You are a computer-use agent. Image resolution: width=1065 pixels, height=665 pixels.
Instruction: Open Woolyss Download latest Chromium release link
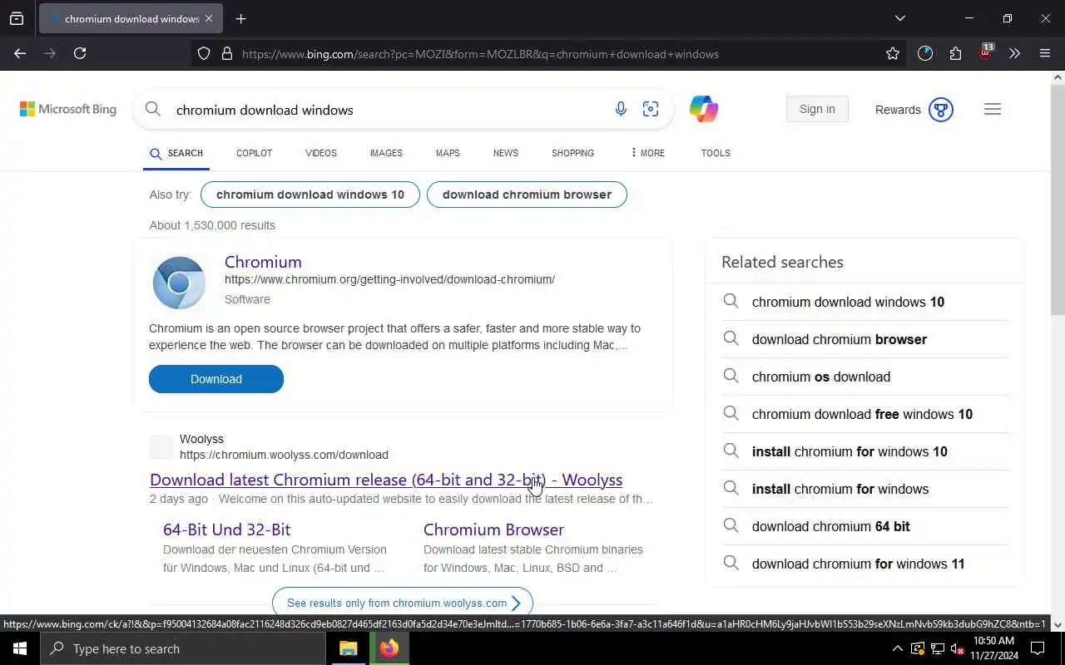[x=386, y=480]
